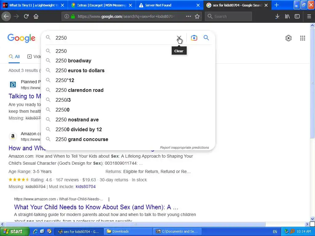The height and width of the screenshot is (236, 315).
Task: Close the What Is Tiny11 tab
Action: 62,5
